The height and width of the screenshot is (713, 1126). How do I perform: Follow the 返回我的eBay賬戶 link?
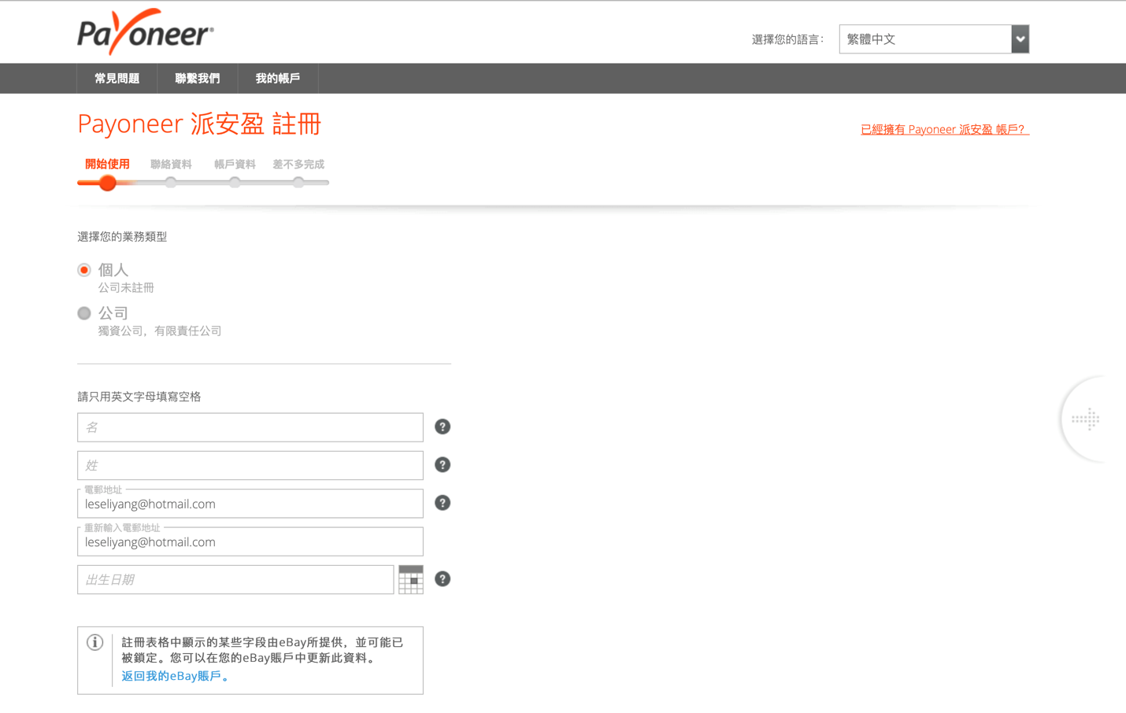point(176,676)
